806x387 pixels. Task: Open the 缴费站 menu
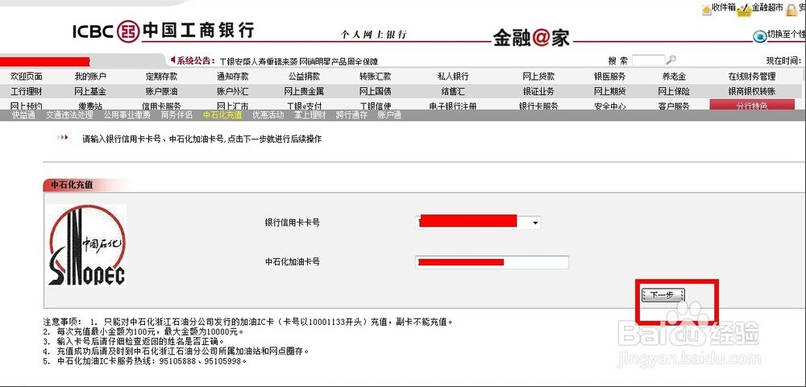90,106
